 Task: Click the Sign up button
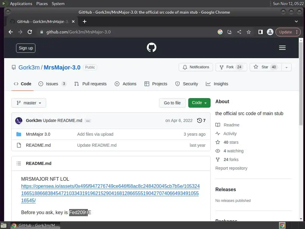click(x=26, y=48)
